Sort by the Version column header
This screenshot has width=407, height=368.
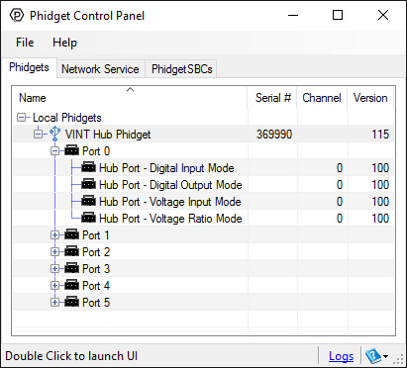pyautogui.click(x=370, y=98)
